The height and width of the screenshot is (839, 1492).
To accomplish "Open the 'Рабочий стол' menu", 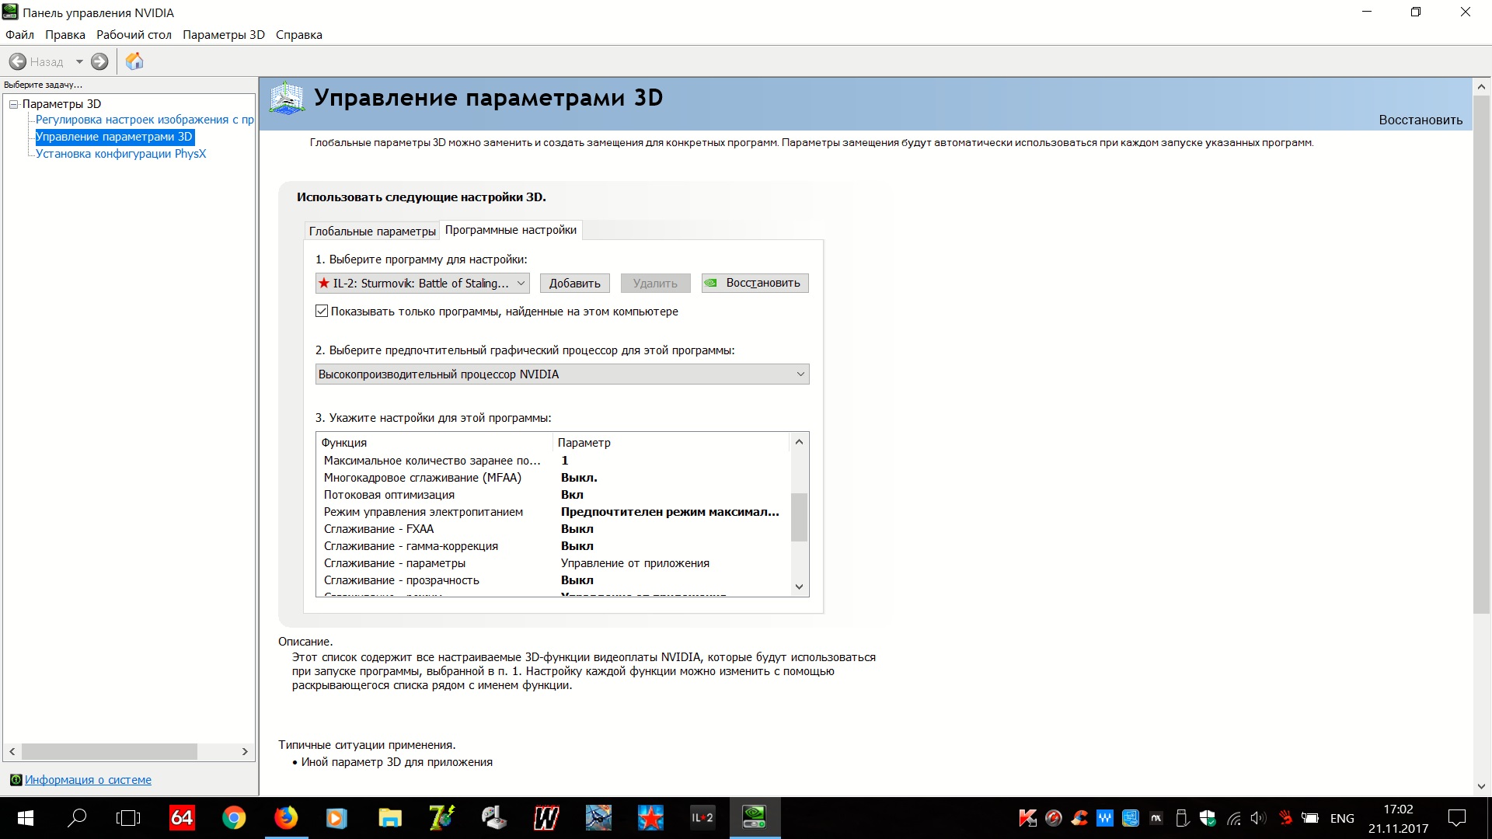I will tap(134, 35).
